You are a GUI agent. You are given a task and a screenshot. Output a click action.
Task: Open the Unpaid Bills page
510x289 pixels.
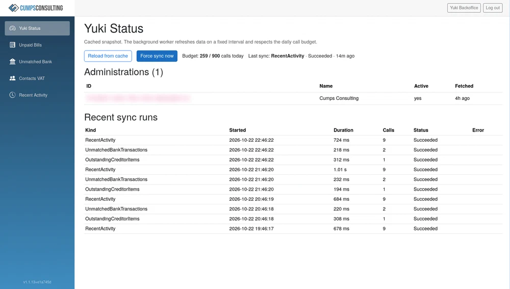37,45
